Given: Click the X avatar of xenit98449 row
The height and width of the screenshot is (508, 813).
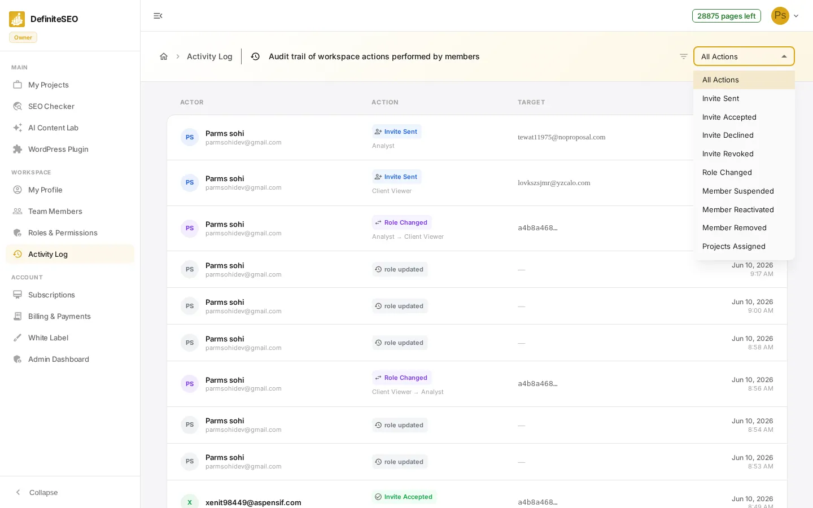Looking at the screenshot, I should 190,501.
